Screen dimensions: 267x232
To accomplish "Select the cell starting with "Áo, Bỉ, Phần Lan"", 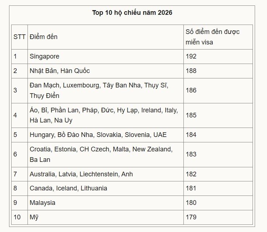I will pos(103,115).
